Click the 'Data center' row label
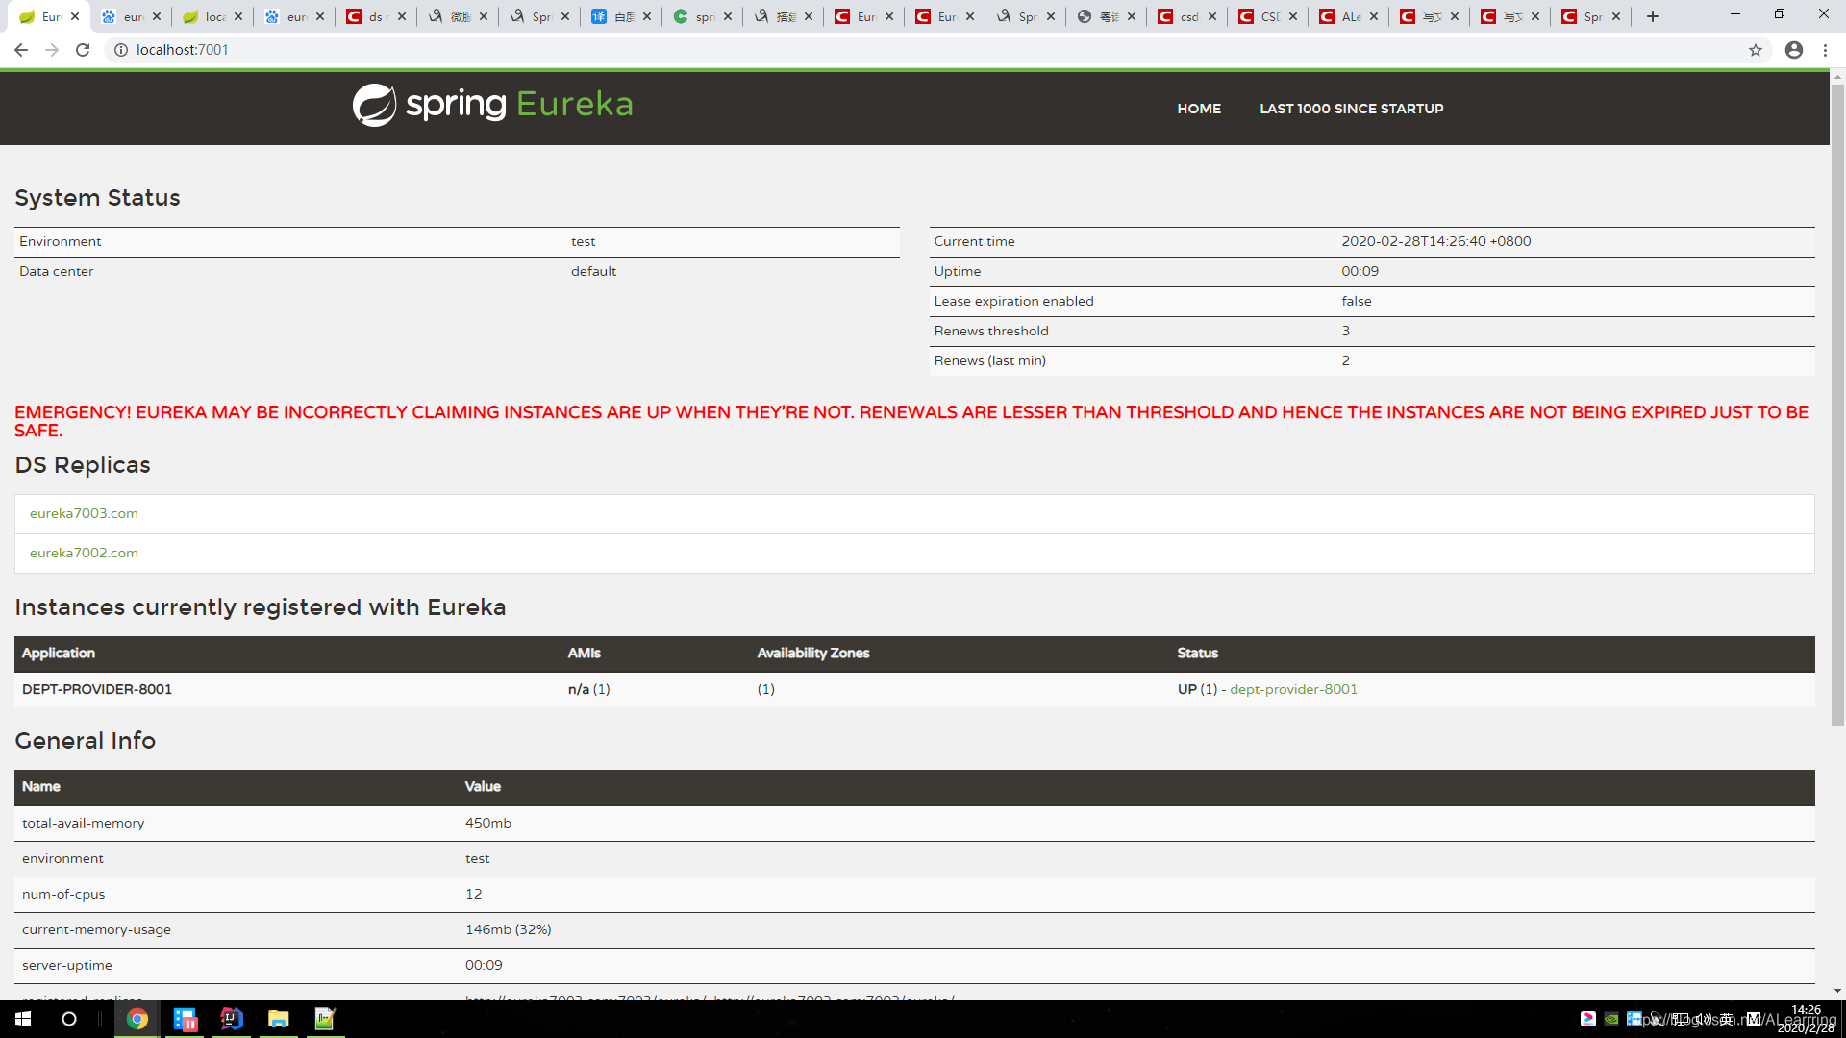Viewport: 1846px width, 1038px height. (x=57, y=271)
